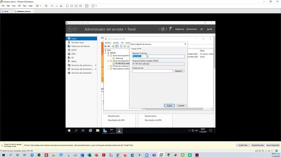The image size is (281, 158).
Task: Select Panel in Server Manager sidebar
Action: pyautogui.click(x=82, y=39)
